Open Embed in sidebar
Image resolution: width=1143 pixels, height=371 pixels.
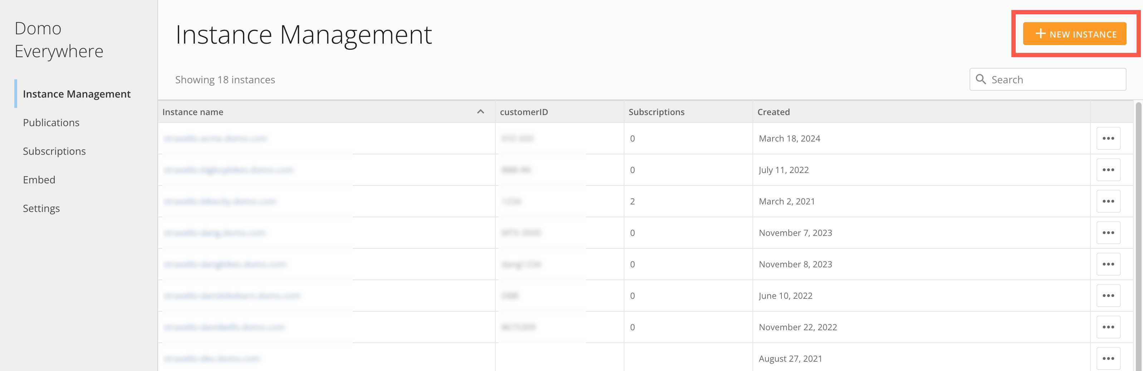tap(39, 179)
